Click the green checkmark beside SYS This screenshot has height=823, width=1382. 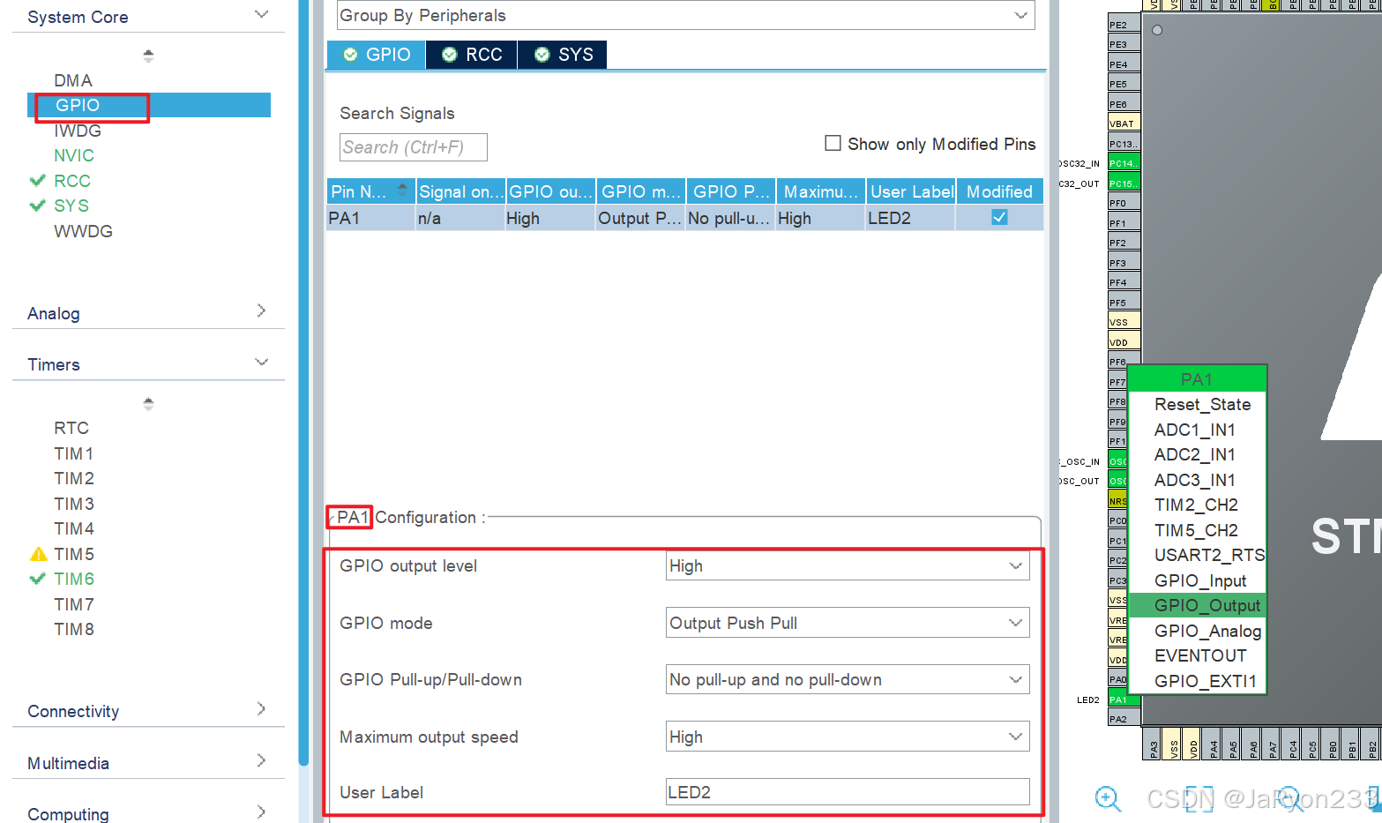[x=37, y=206]
